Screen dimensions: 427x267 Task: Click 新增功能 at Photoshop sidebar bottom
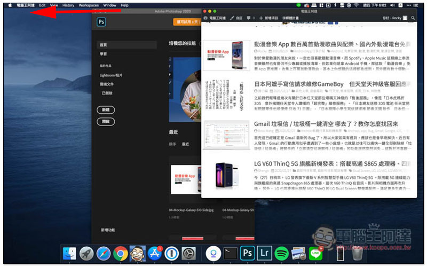[108, 230]
